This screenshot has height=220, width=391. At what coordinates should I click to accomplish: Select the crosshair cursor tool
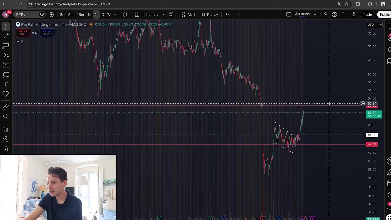(x=6, y=27)
